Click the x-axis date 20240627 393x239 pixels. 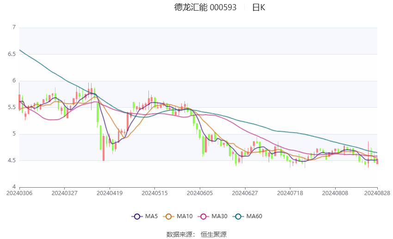(x=245, y=193)
